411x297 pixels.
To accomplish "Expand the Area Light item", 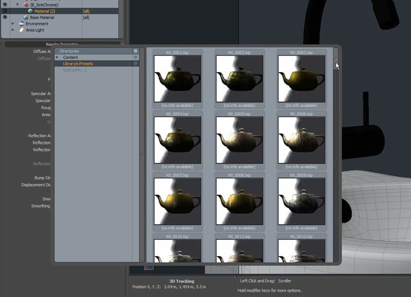I will point(13,30).
